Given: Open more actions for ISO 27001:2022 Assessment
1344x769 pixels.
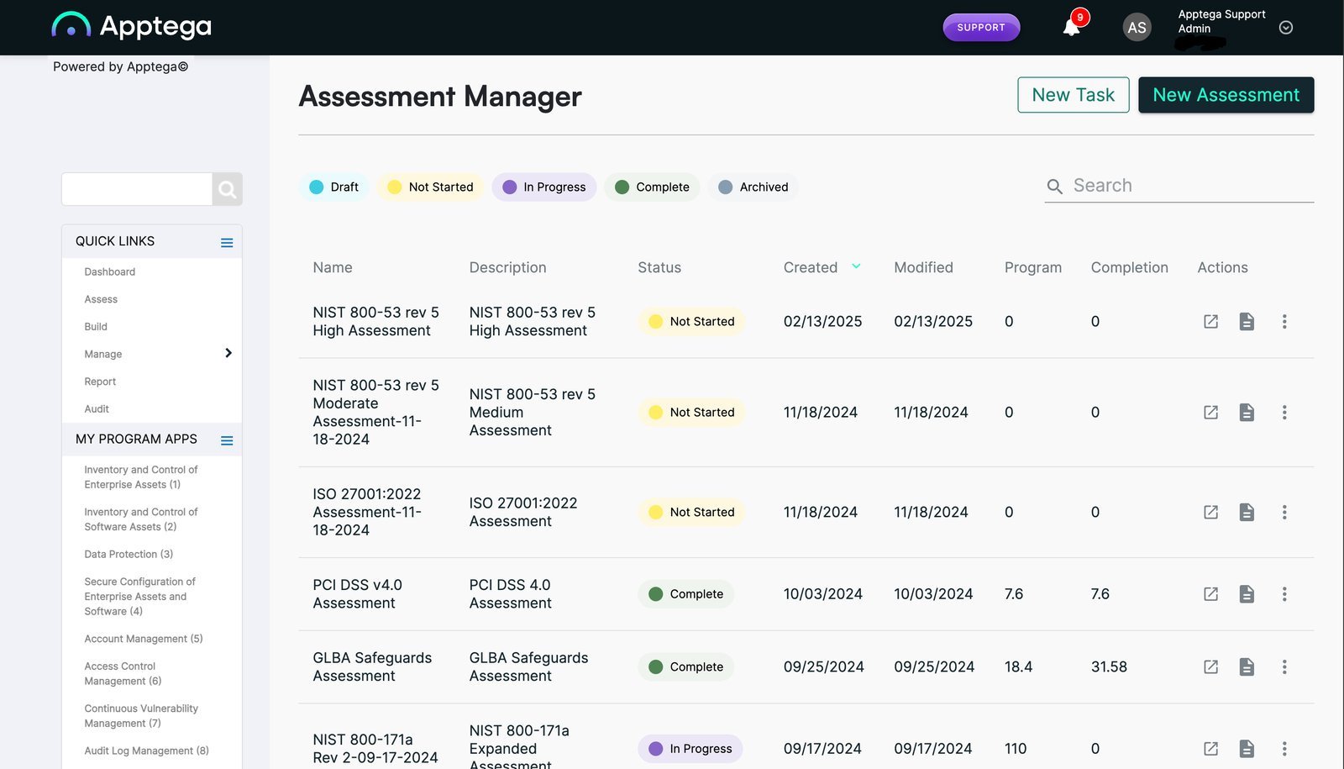Looking at the screenshot, I should (x=1284, y=512).
